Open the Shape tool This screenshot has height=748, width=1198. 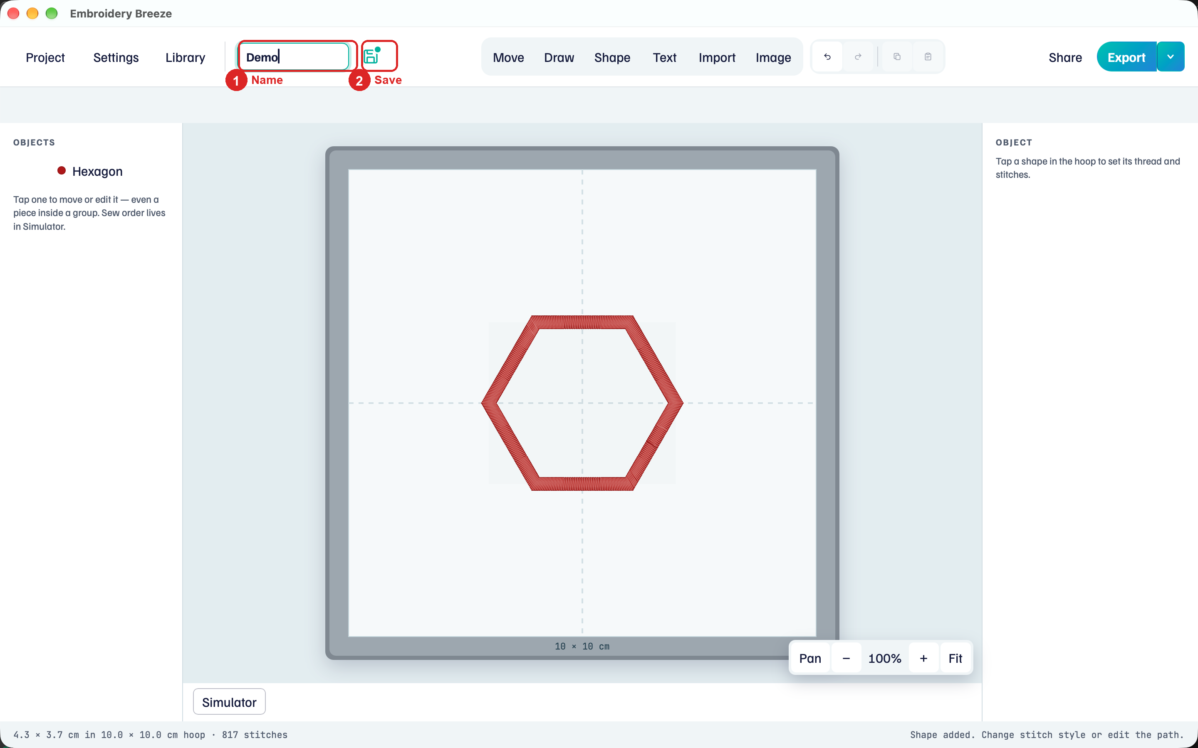click(x=612, y=57)
